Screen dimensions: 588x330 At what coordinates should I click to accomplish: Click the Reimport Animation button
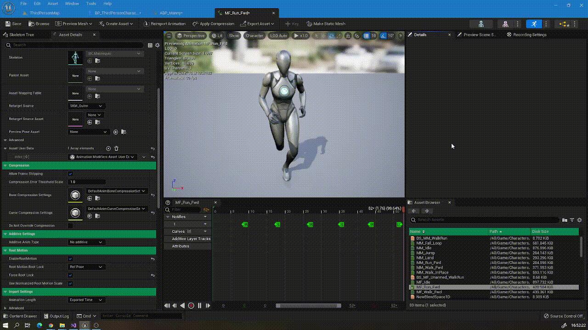(x=164, y=24)
